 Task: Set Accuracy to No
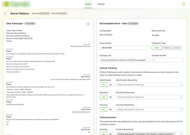tap(110, 109)
